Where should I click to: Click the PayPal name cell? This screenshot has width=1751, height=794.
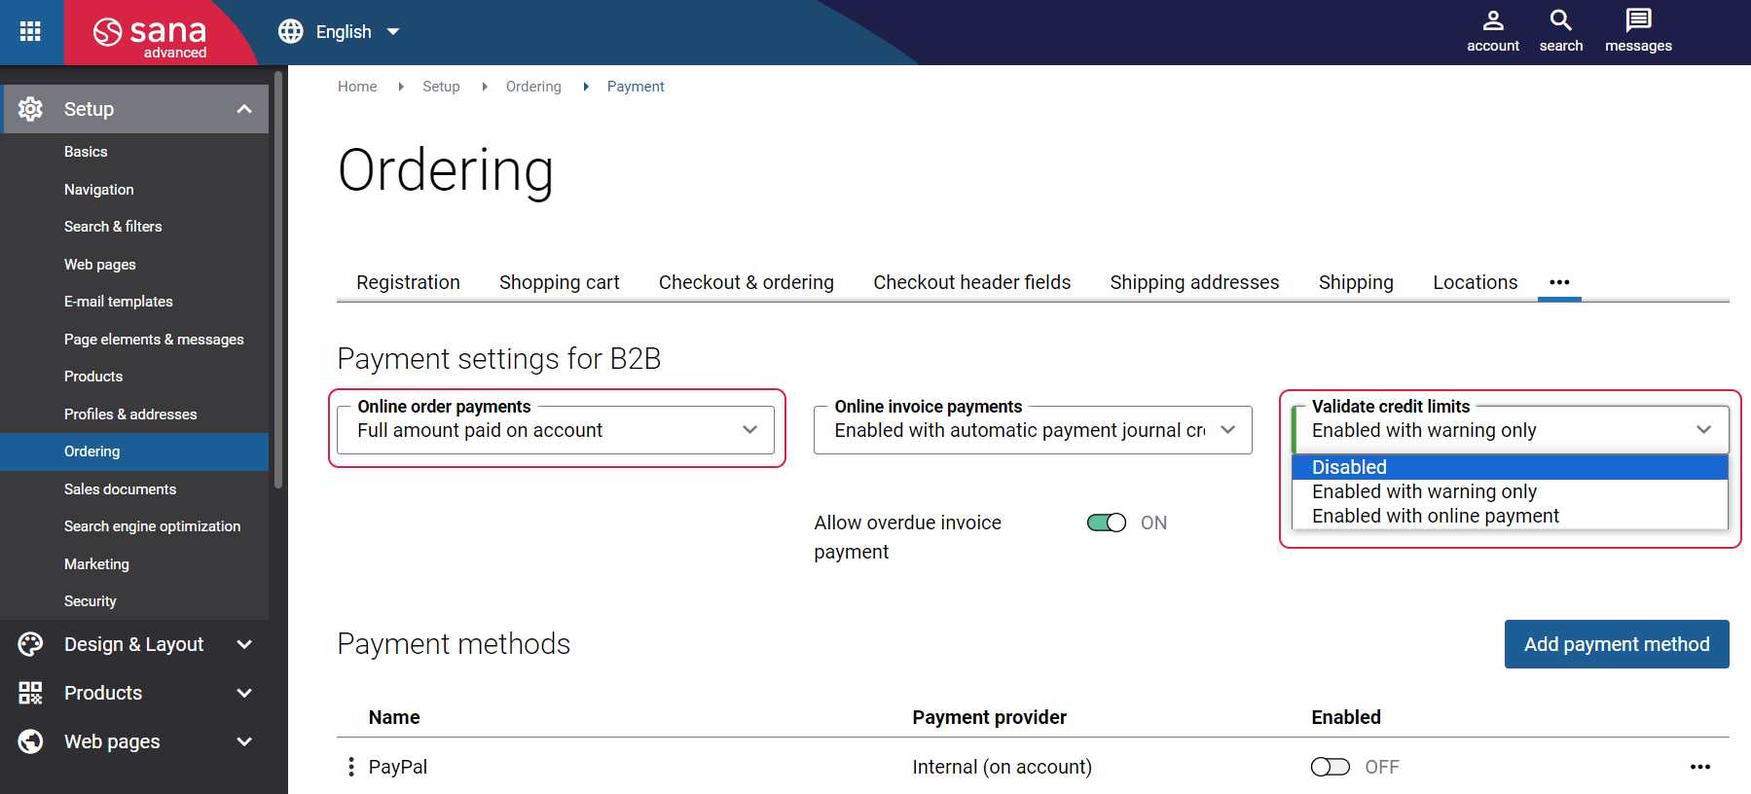tap(398, 767)
